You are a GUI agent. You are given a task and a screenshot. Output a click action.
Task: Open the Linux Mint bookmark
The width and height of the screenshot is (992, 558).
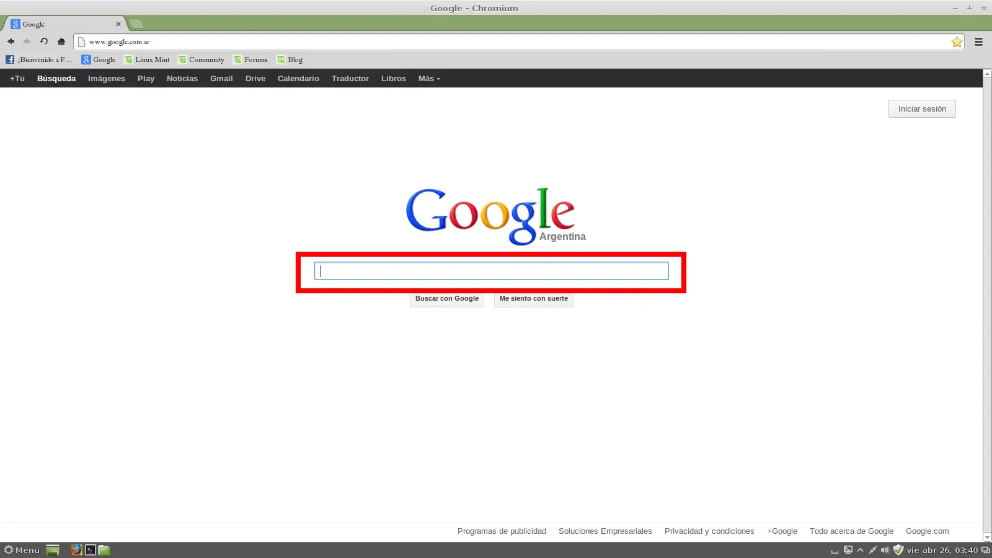tap(147, 60)
